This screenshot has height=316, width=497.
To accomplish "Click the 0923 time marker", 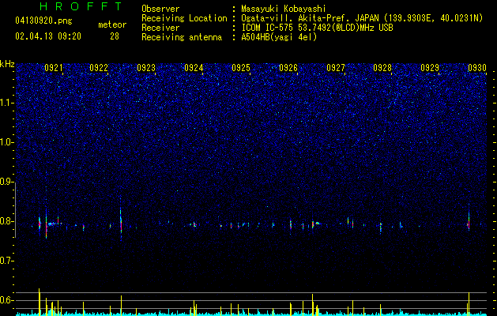I will pos(146,67).
